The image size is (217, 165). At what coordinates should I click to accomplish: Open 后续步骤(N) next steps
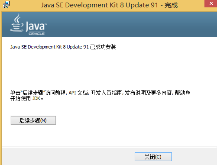tap(33, 120)
